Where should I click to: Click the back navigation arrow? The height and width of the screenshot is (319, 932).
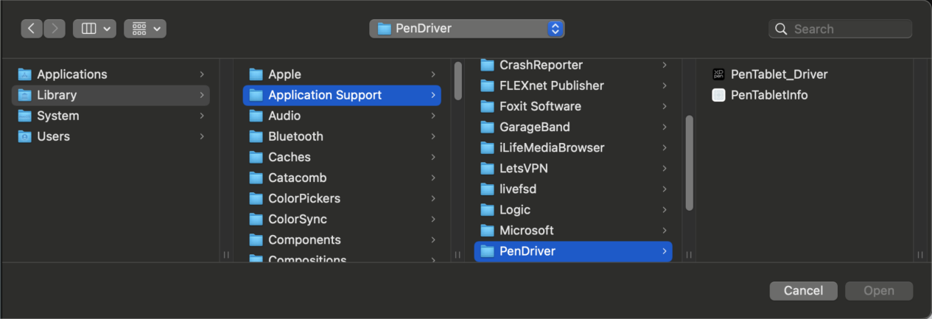[32, 29]
